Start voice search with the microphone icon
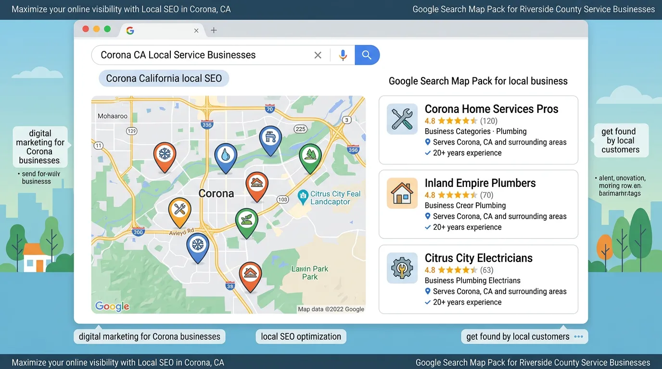 (x=343, y=55)
